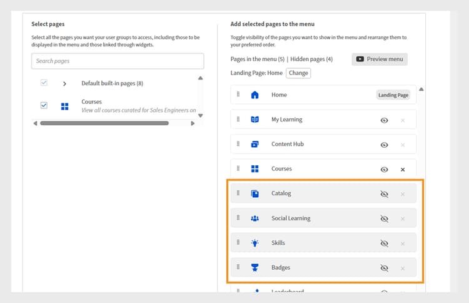This screenshot has width=469, height=303.
Task: Click the Search pages input field
Action: click(x=118, y=61)
